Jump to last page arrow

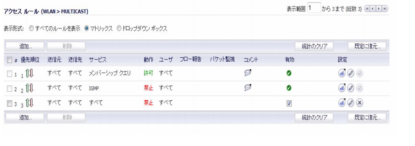tap(382, 9)
